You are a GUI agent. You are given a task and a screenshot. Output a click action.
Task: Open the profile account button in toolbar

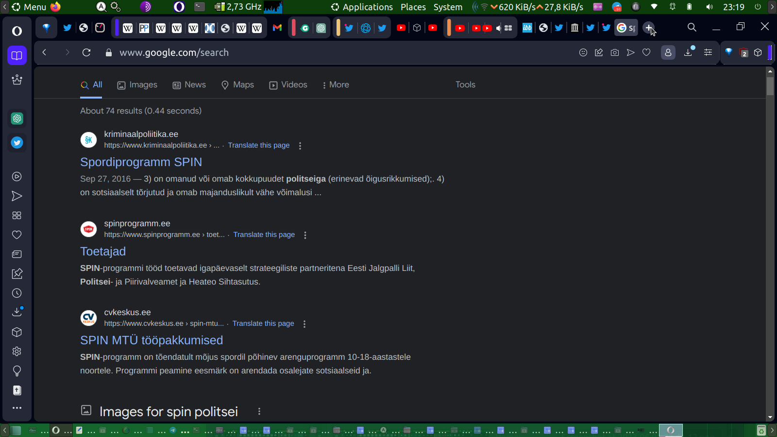coord(668,52)
